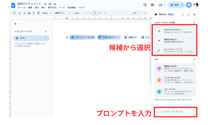Screen dimensions: 208x125
Task: Click the font size 11 field
Action: coord(95,13)
